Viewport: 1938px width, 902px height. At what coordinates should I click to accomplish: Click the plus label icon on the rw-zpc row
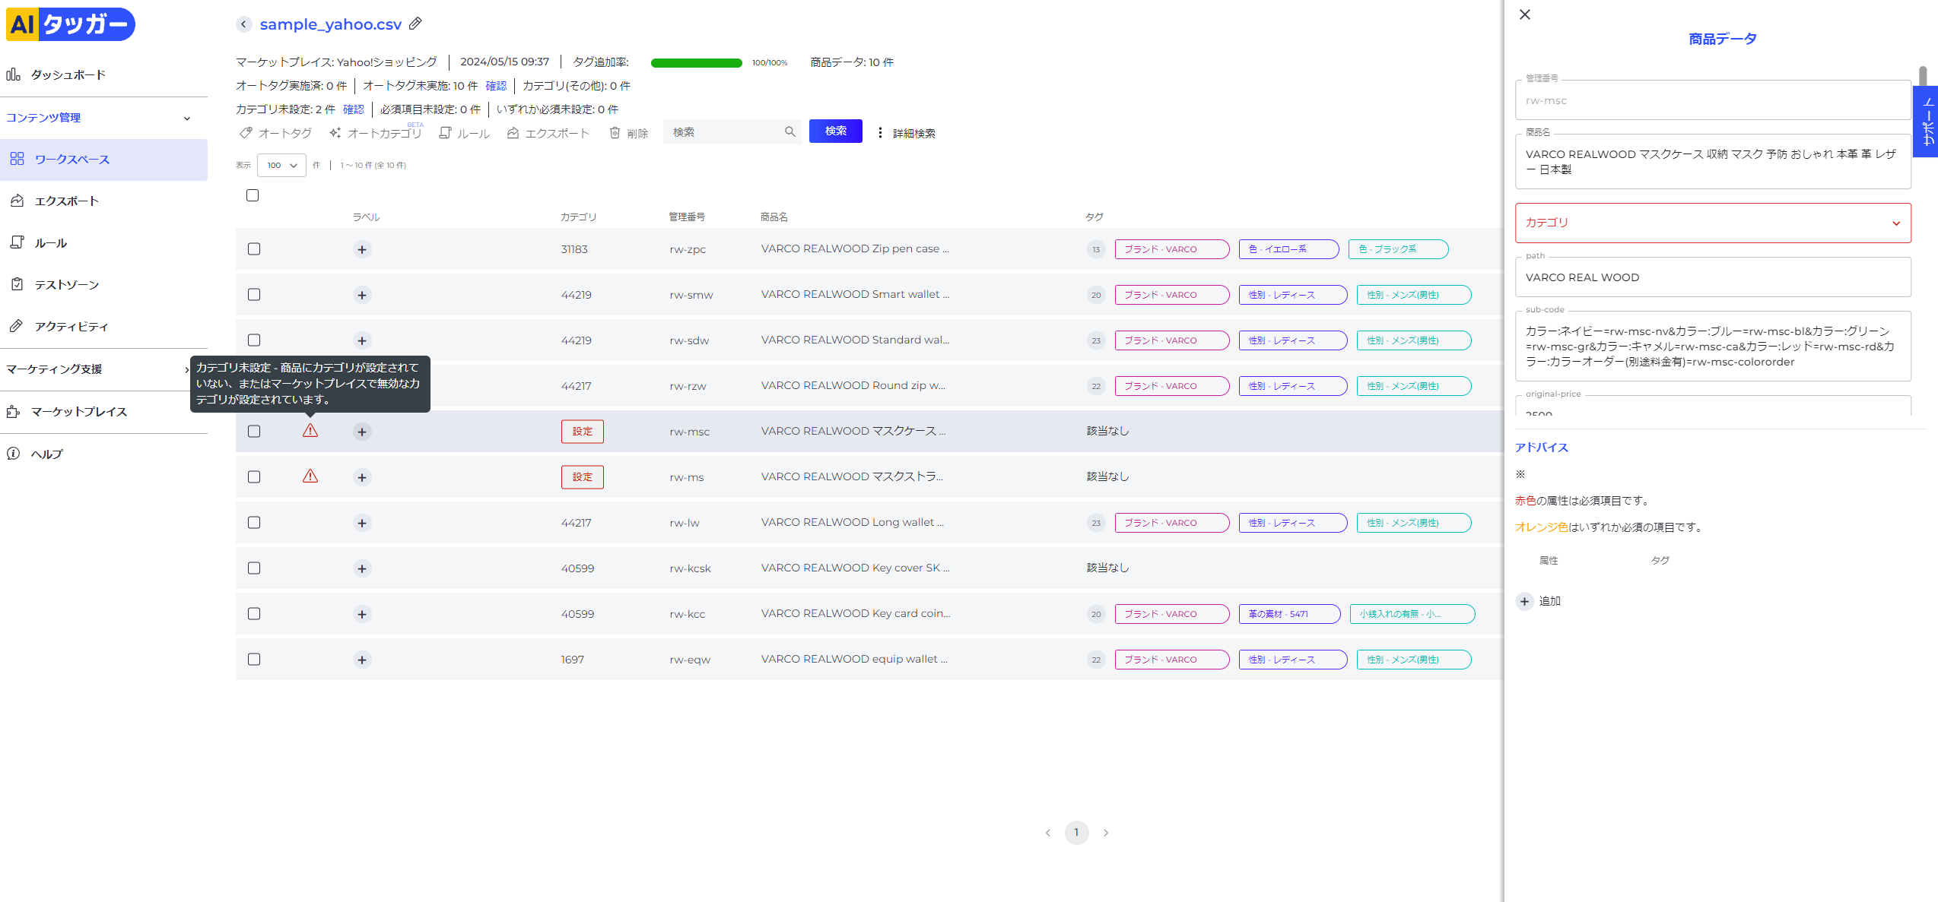[x=362, y=249]
